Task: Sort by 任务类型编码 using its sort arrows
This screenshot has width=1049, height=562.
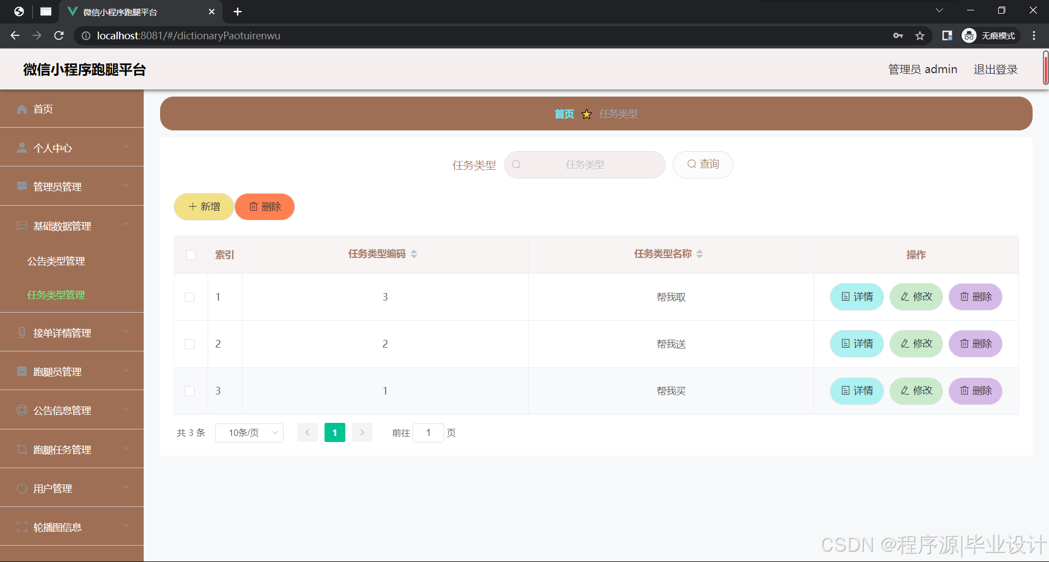Action: click(414, 254)
